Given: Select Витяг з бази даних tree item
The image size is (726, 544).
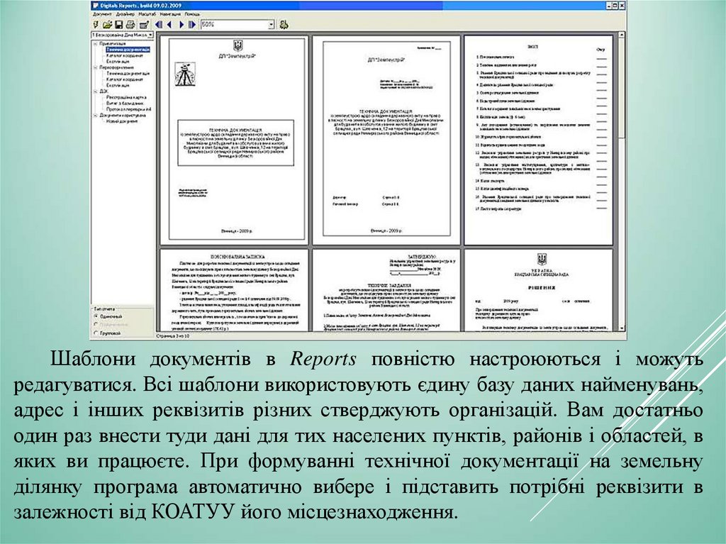Looking at the screenshot, I should tap(125, 104).
